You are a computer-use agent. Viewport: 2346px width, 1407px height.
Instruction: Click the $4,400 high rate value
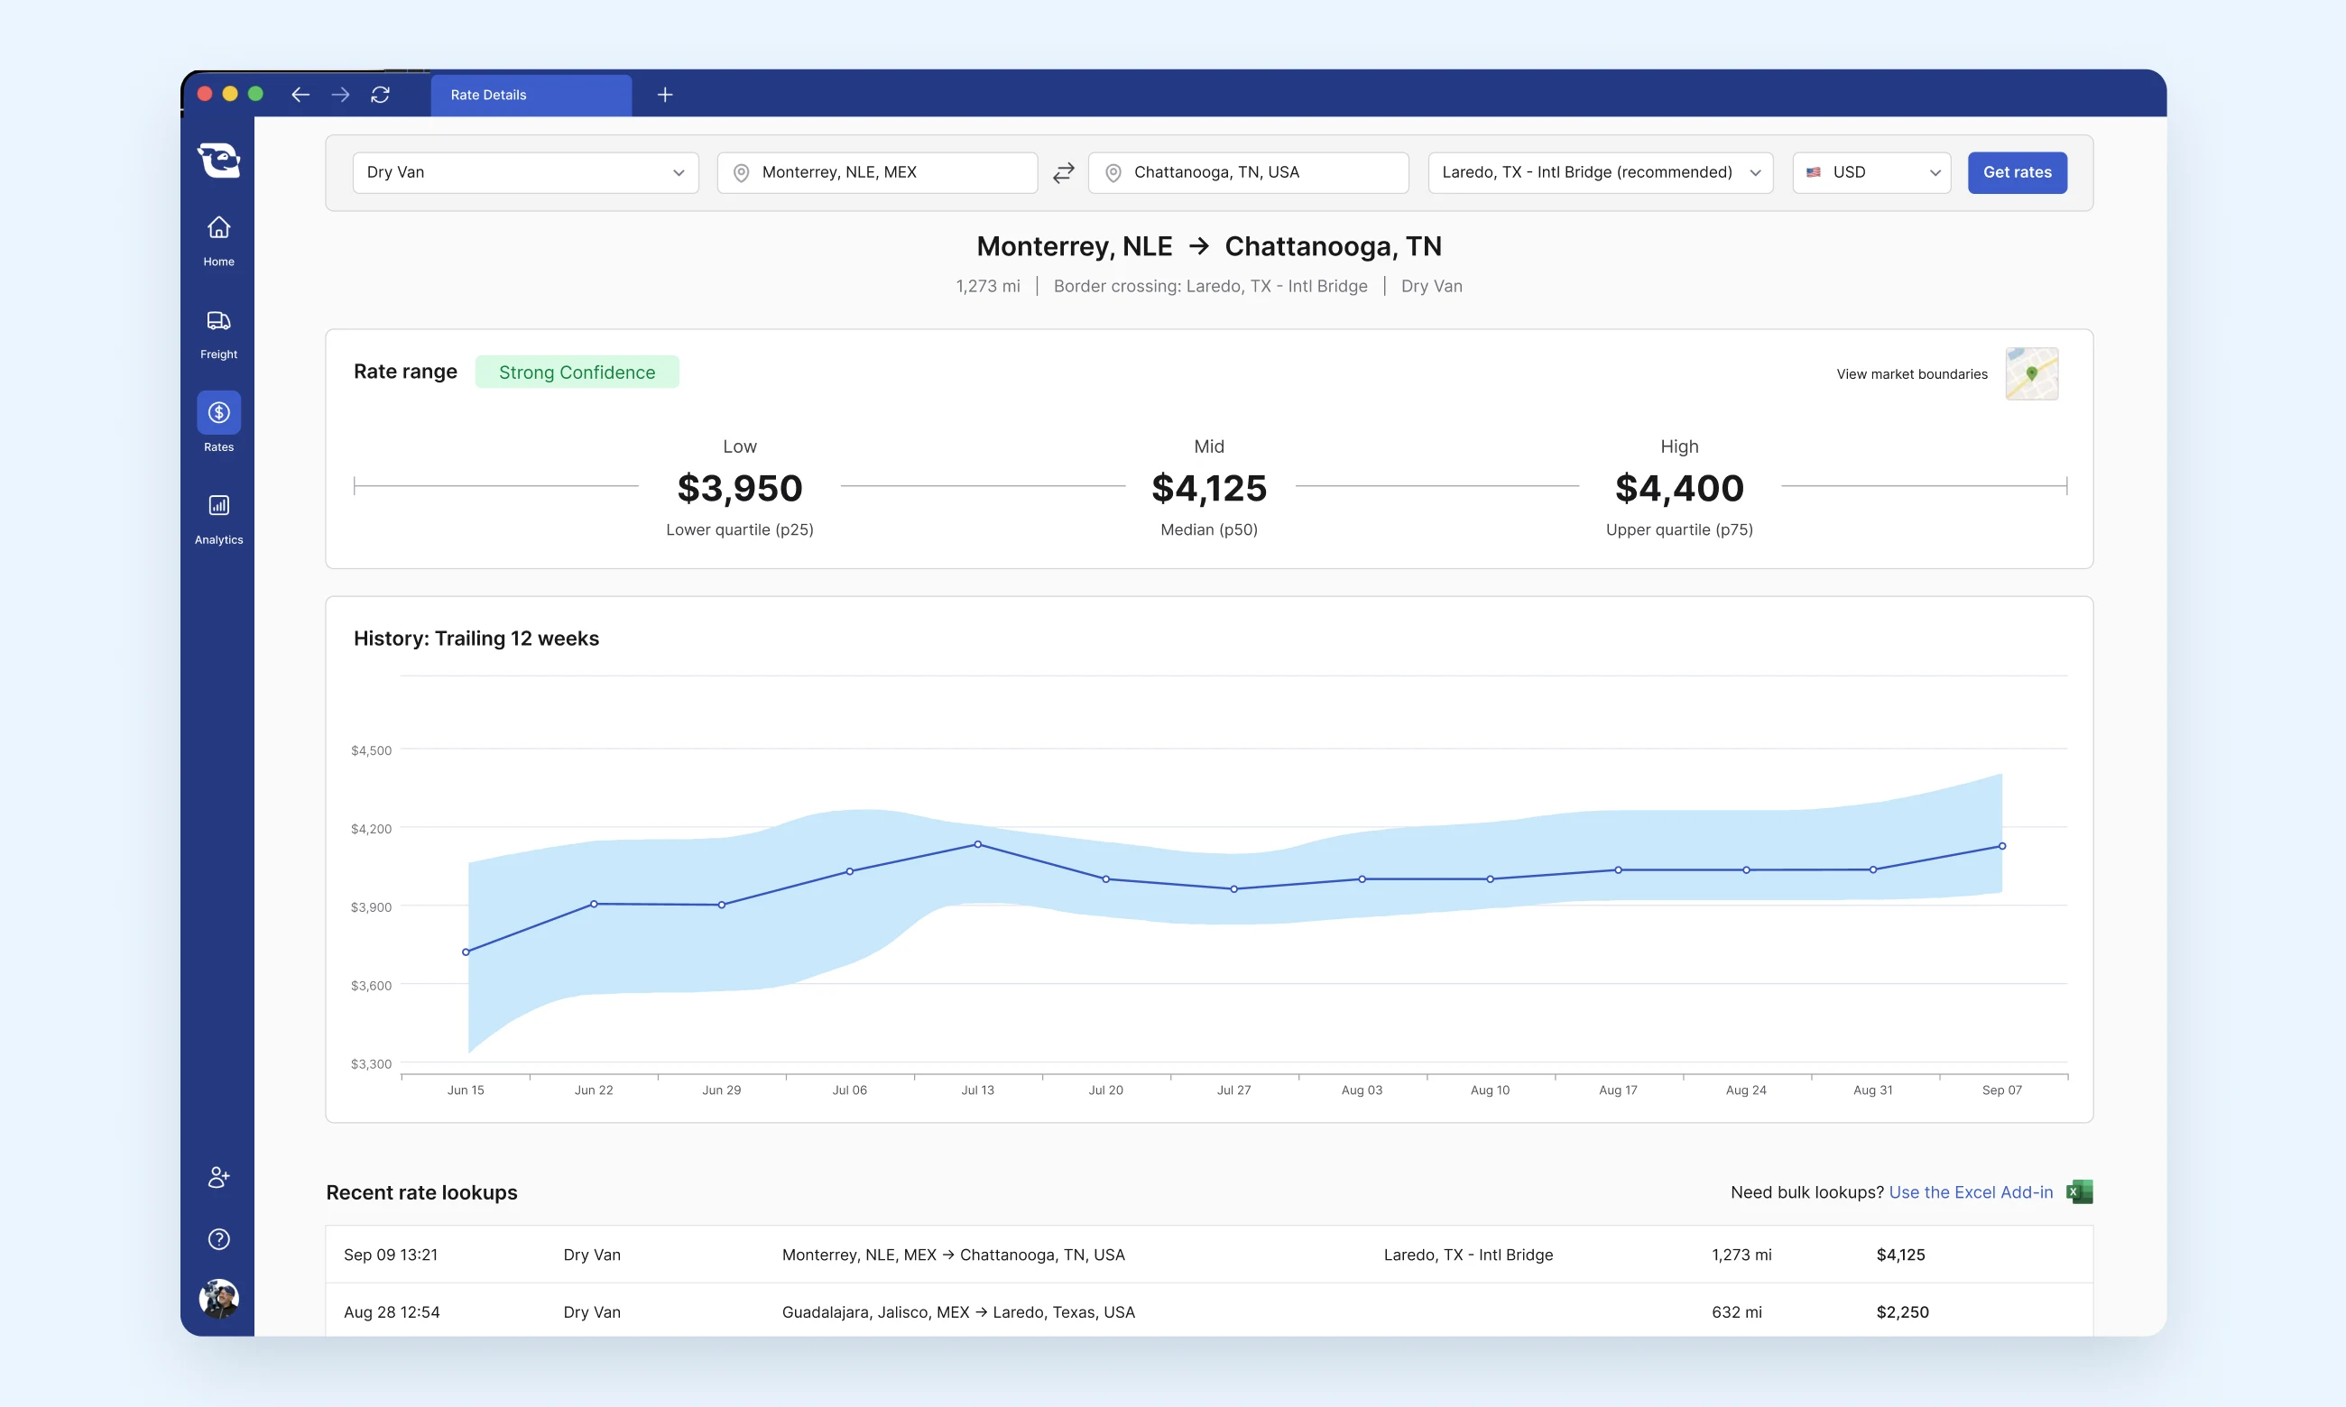point(1679,488)
